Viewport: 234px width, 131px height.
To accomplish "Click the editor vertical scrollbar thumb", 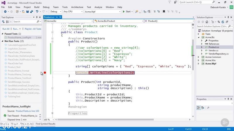I will click(x=193, y=55).
